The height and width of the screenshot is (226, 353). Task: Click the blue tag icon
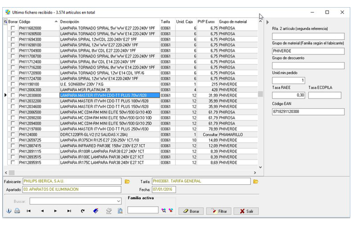pyautogui.click(x=95, y=211)
